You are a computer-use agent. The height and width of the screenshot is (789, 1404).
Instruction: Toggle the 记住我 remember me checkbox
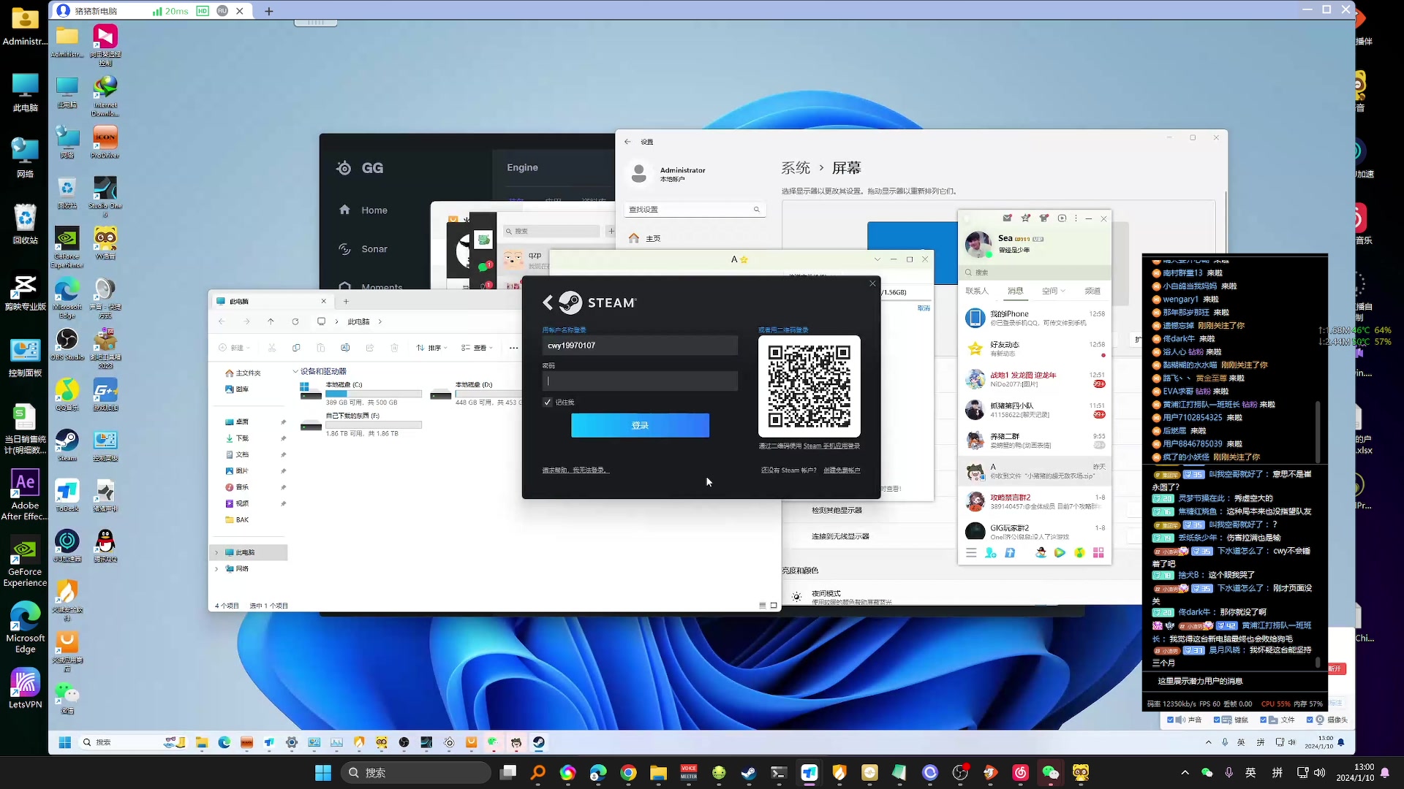tap(548, 403)
